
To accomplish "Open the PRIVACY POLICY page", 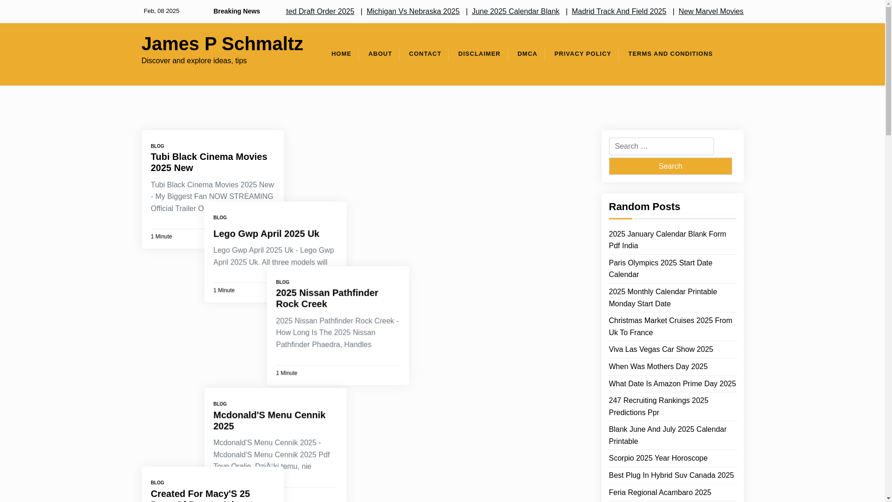I will point(583,54).
